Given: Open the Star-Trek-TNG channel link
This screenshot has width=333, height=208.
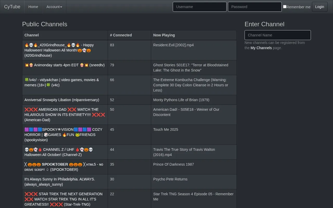Looking at the screenshot, I should 63,199.
